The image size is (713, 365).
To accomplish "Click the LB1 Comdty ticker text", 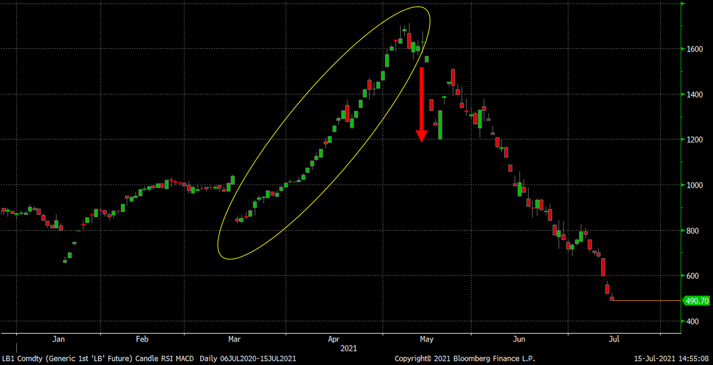I will 21,359.
